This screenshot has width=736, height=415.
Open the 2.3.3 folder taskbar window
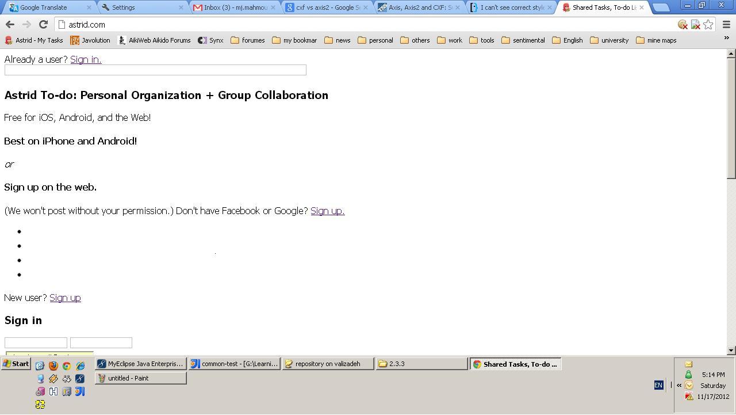click(x=421, y=364)
